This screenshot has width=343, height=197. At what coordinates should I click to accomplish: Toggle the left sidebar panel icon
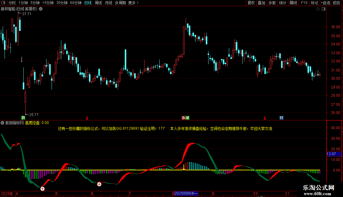point(3,3)
